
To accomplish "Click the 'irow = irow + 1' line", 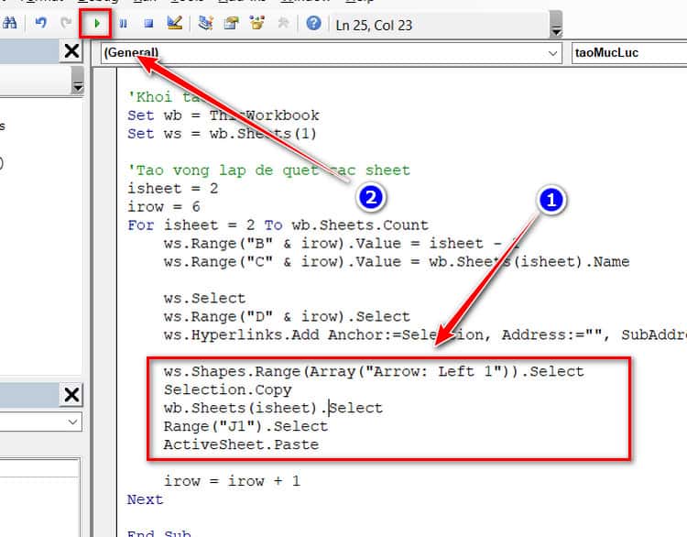I will tap(232, 481).
